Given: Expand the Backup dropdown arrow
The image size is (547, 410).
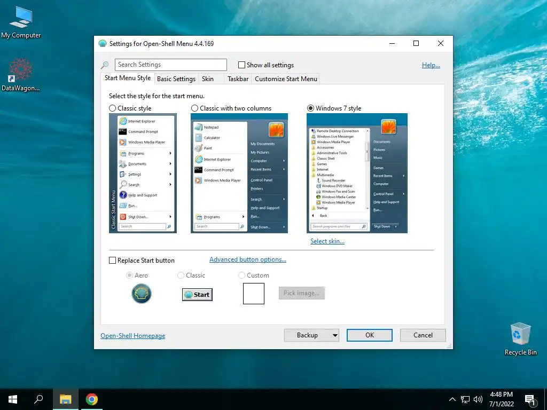Looking at the screenshot, I should 335,335.
